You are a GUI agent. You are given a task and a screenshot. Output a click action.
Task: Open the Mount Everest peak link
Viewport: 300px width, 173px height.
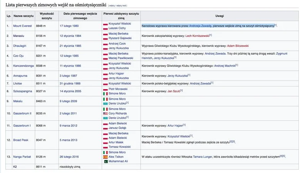click(22, 26)
